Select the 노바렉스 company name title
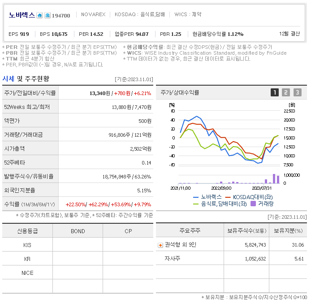The image size is (311, 304). click(x=22, y=15)
